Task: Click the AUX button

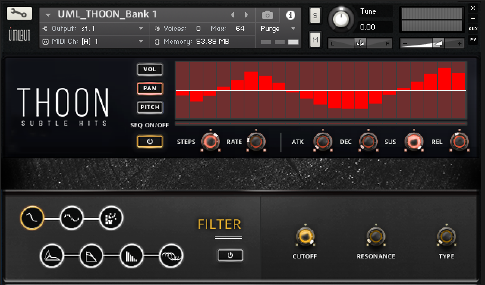Action: point(472,28)
